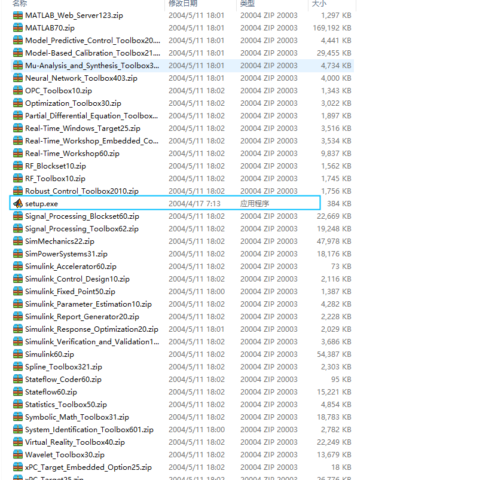Click the System_Identification_Toolbox601.zip file name

89,430
